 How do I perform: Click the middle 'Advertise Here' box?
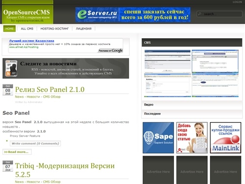192,170
